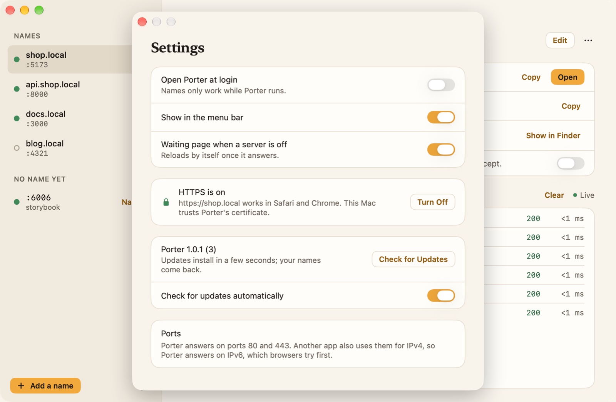Click Add a name button
Viewport: 616px width, 402px height.
45,385
